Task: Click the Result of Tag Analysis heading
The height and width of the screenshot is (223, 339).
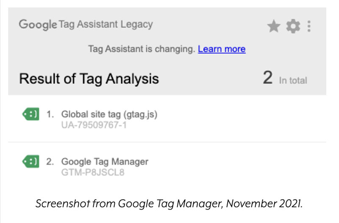Action: pos(89,78)
